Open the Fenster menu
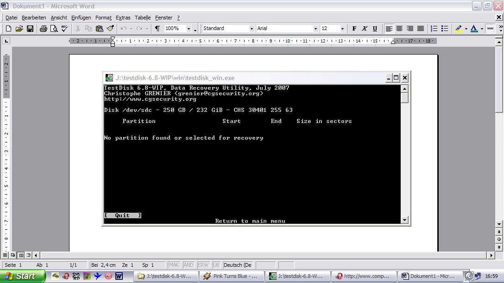Viewport: 504px width, 283px height. [164, 18]
